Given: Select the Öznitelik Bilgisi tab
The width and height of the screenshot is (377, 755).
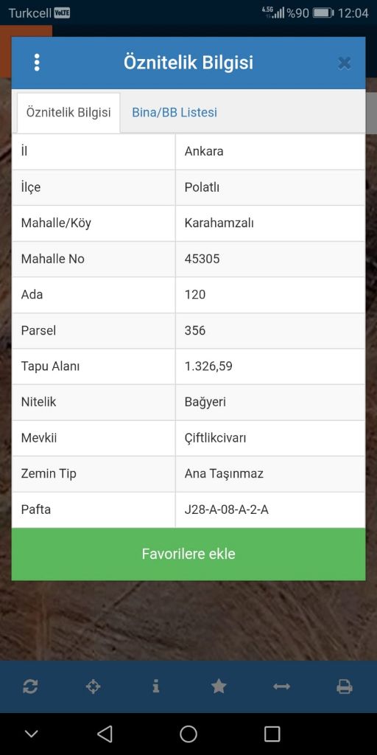Looking at the screenshot, I should (68, 112).
